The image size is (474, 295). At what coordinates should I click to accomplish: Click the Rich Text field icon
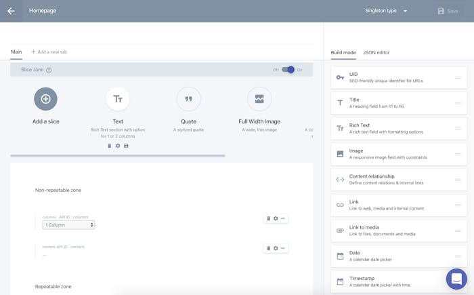click(340, 128)
